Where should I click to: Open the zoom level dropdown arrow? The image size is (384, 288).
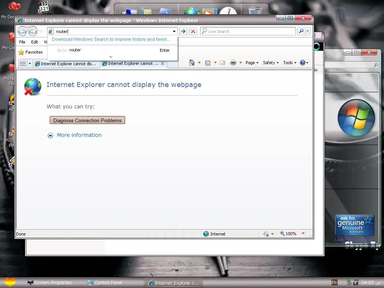coord(303,233)
